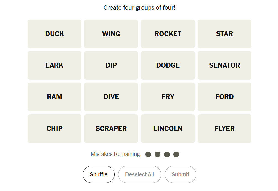The width and height of the screenshot is (278, 191).
Task: Select the DUCK word tile
Action: (54, 34)
